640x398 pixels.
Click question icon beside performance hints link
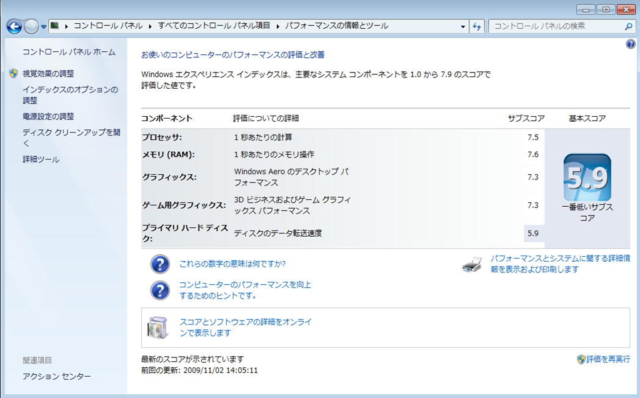pyautogui.click(x=160, y=291)
